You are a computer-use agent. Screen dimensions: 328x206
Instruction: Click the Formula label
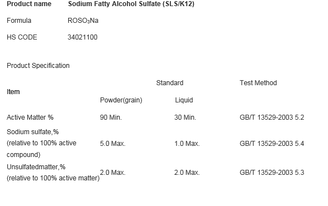19,21
